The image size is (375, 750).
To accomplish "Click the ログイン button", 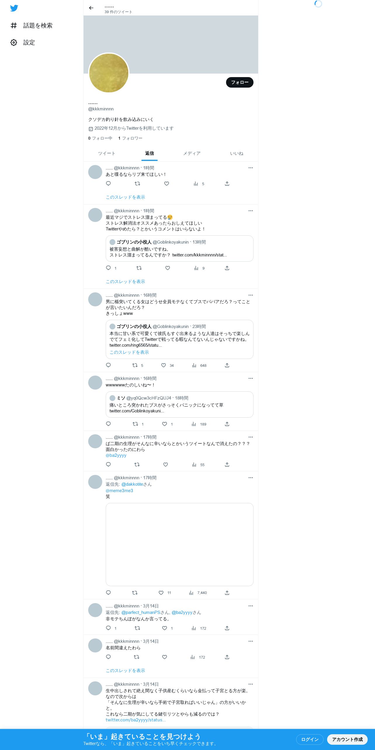I will pos(310,739).
